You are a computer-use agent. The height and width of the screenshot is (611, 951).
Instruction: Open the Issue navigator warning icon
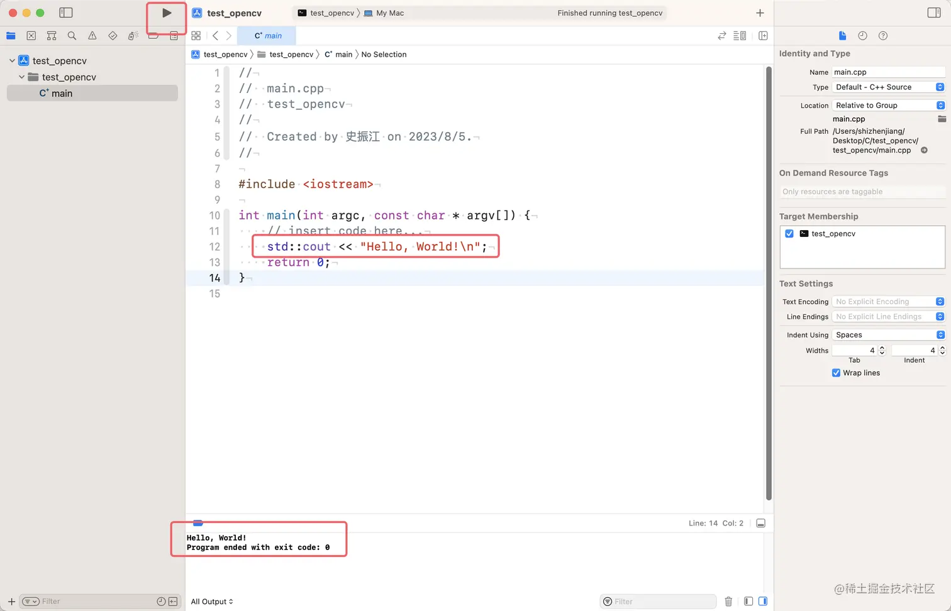tap(92, 36)
